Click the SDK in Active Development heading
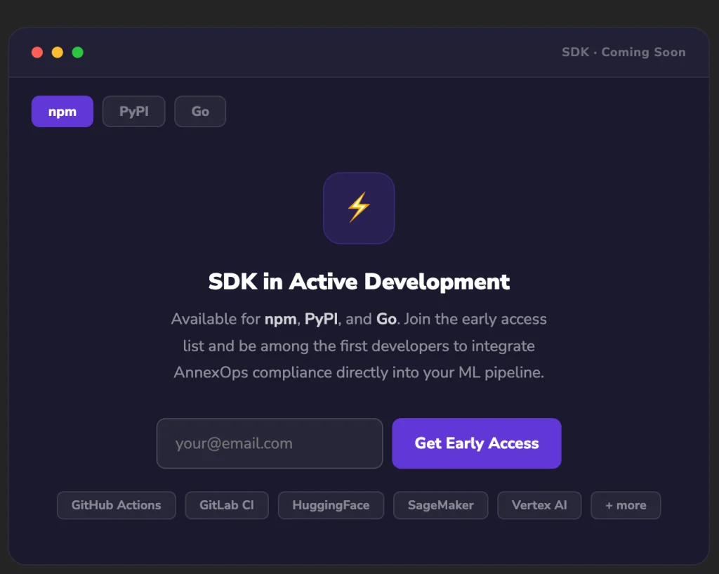 (x=359, y=282)
